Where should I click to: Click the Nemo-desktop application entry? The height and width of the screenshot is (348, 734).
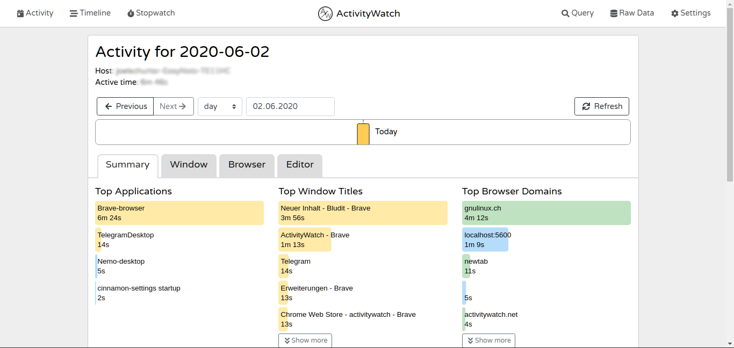pos(121,266)
